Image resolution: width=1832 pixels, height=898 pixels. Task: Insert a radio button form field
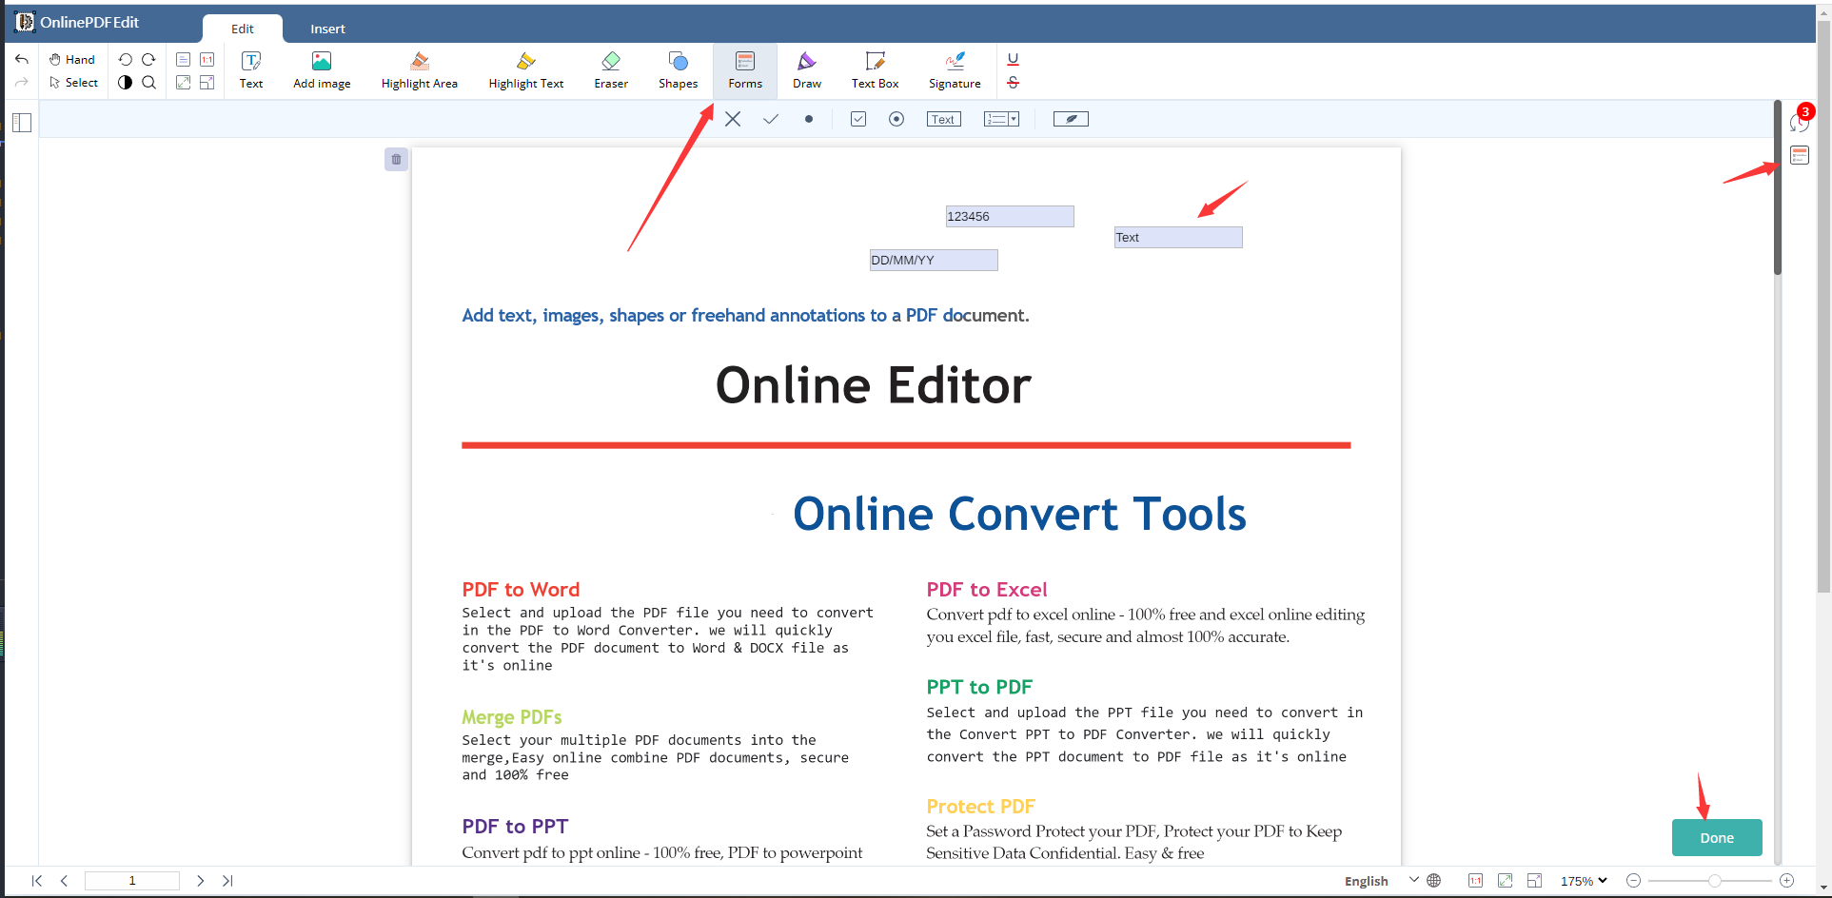(x=896, y=118)
